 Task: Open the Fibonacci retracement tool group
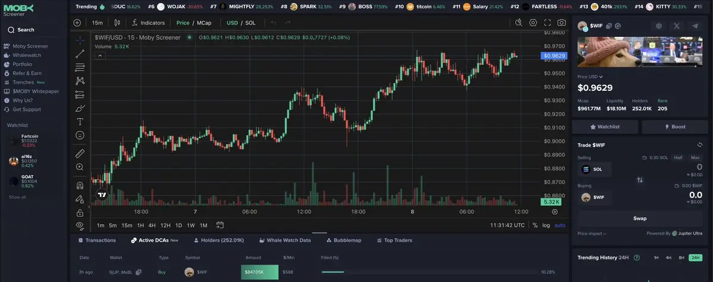80,67
